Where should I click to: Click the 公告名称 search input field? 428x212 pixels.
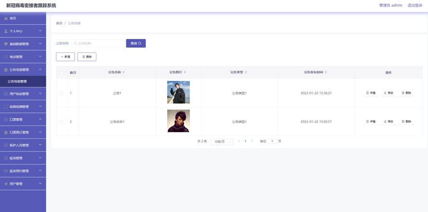click(98, 43)
